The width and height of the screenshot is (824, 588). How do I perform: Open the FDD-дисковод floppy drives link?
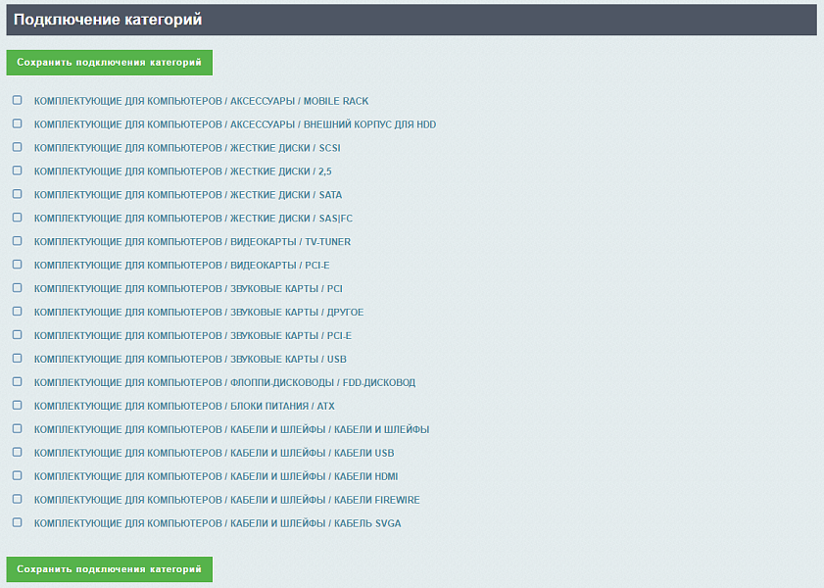224,383
